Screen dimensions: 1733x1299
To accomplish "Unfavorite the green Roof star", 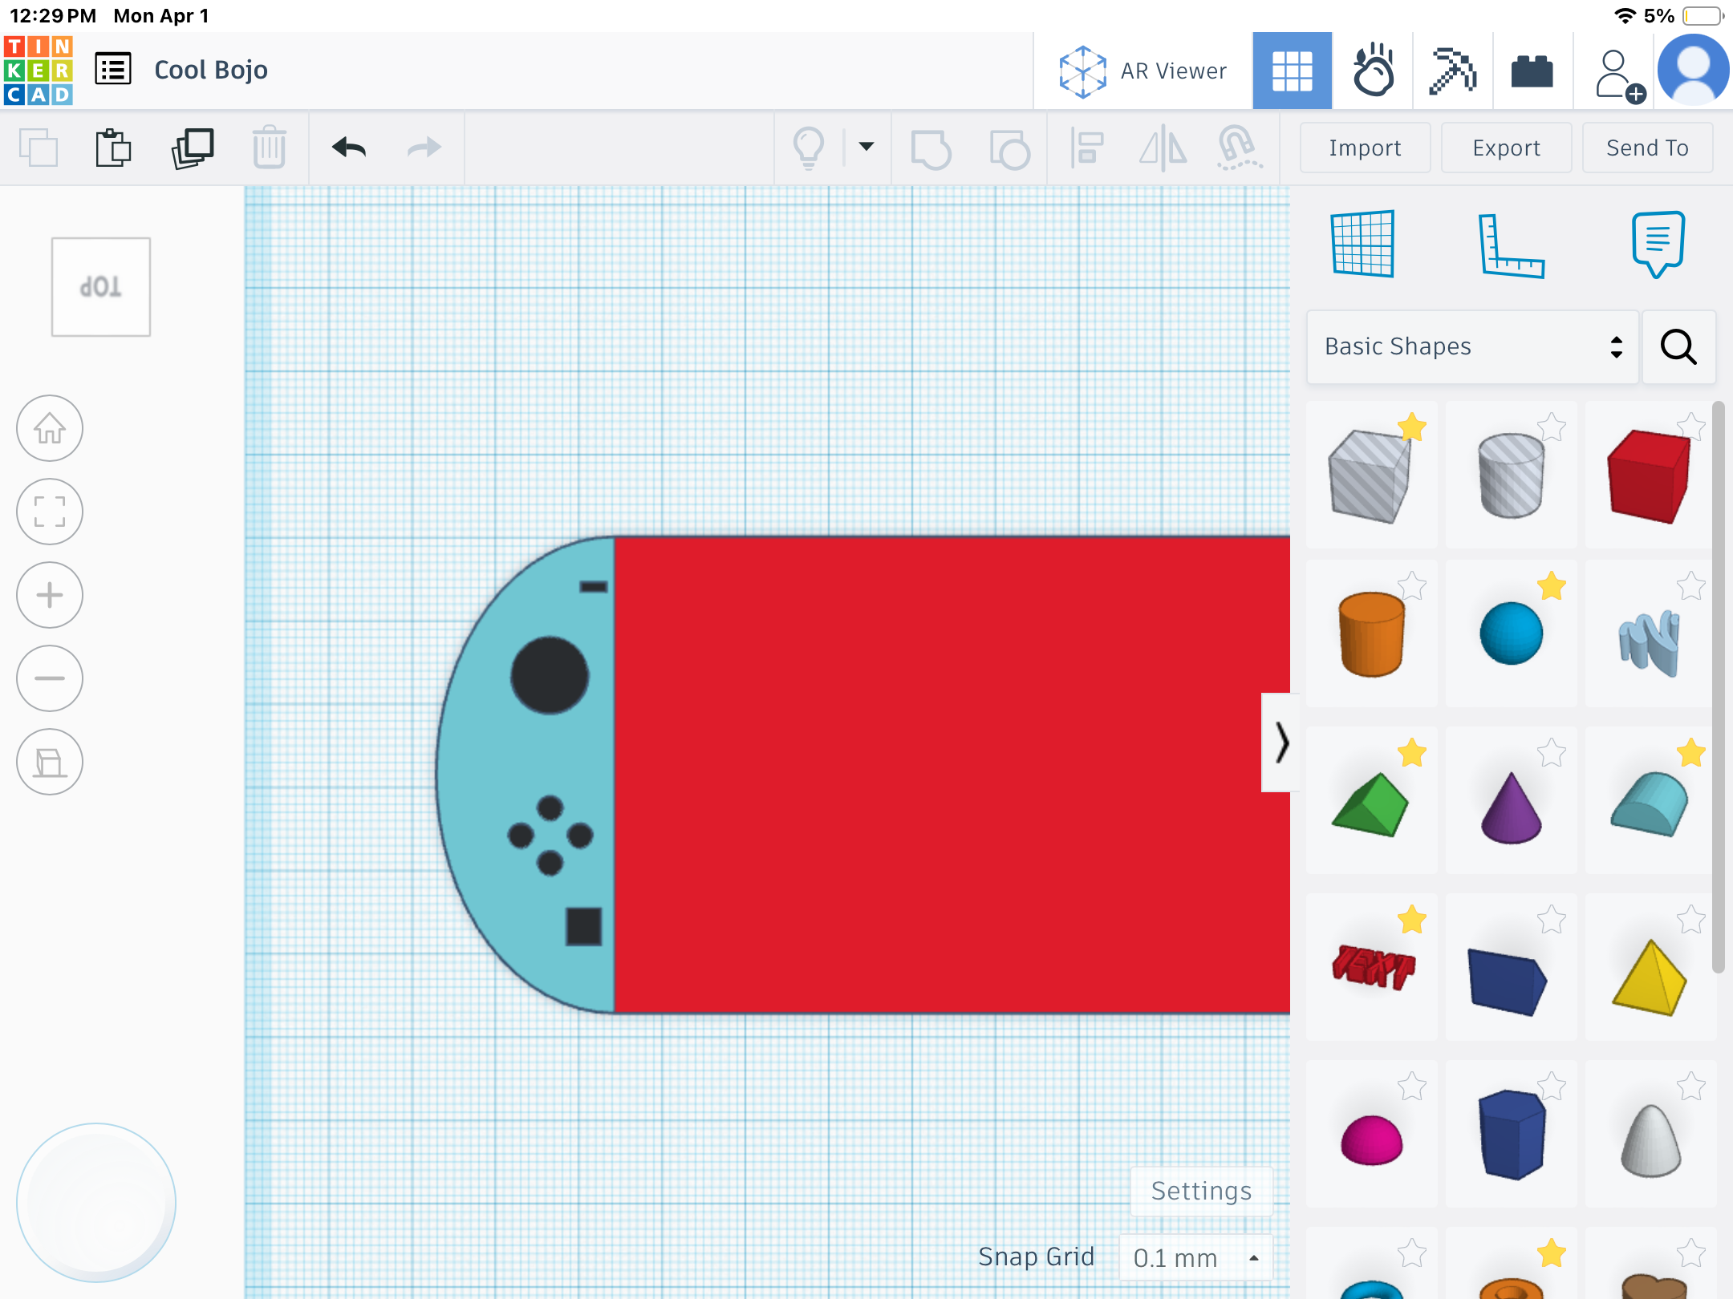I will click(x=1412, y=753).
